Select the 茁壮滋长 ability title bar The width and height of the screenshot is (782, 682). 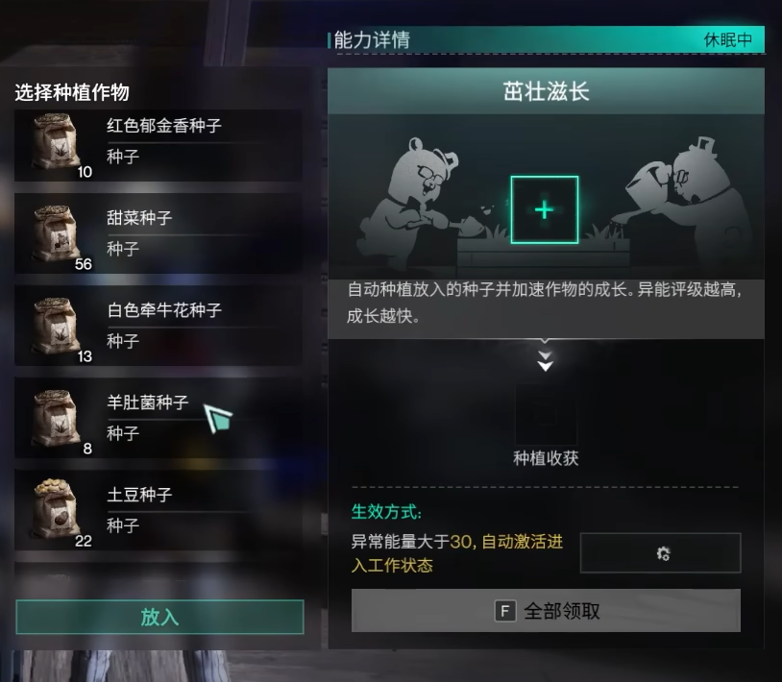click(x=546, y=91)
